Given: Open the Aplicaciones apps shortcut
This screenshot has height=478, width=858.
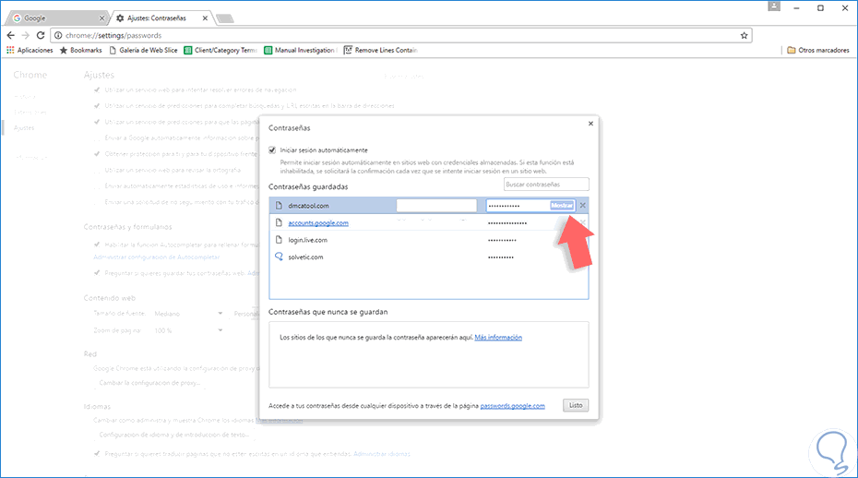Looking at the screenshot, I should pos(30,50).
